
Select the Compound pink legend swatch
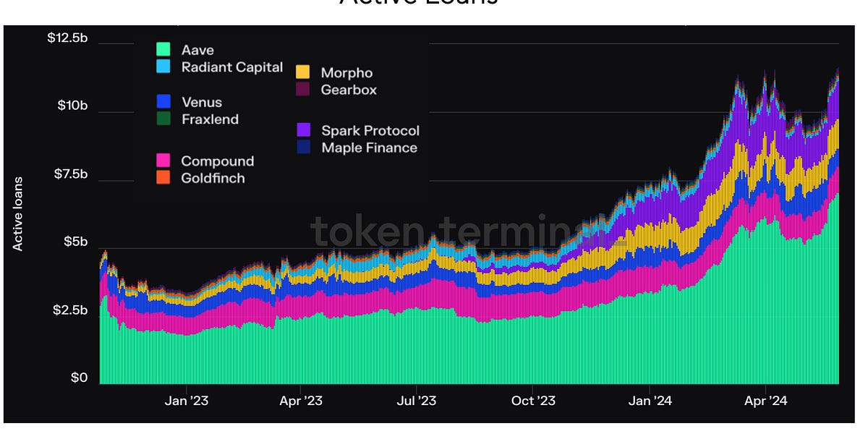point(163,161)
